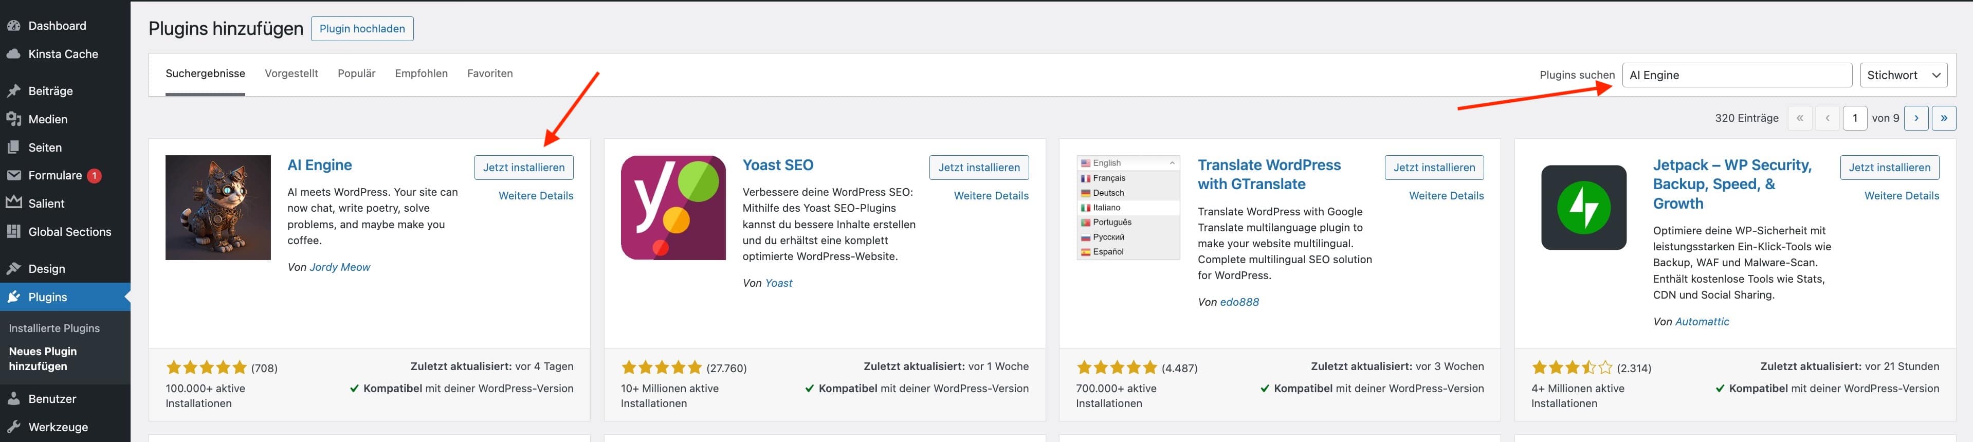The image size is (1973, 442).
Task: Click Plugin hochladen button
Action: tap(362, 28)
